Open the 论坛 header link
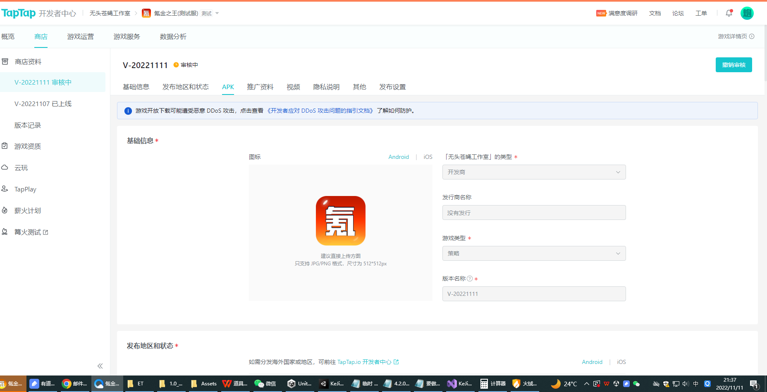 click(x=678, y=13)
